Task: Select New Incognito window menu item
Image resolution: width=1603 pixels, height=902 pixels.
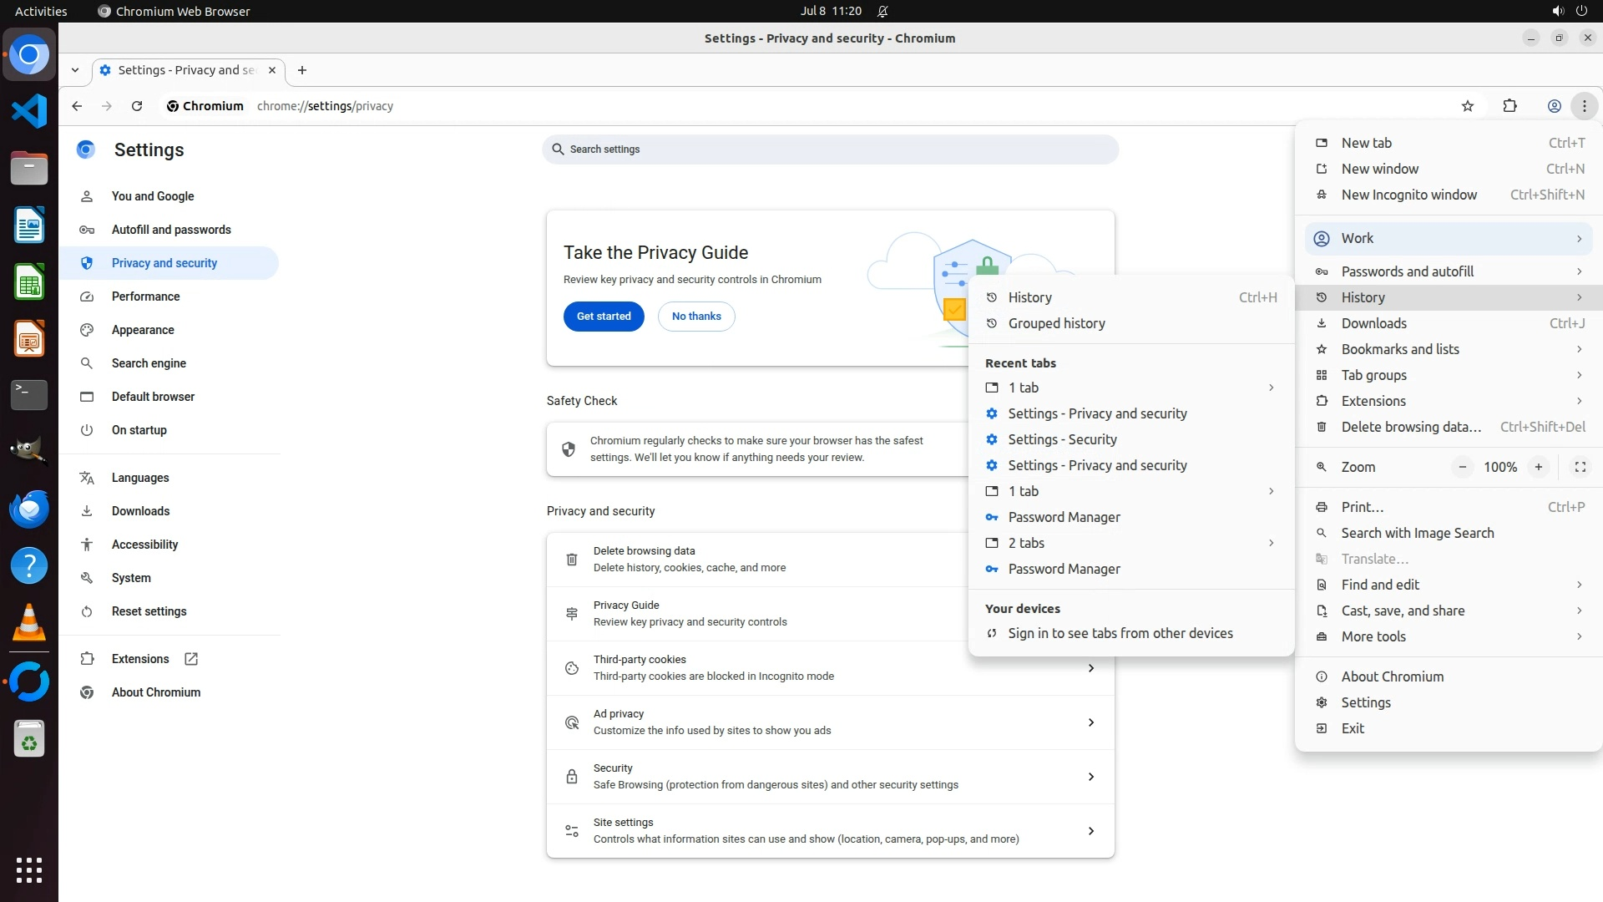Action: tap(1408, 195)
